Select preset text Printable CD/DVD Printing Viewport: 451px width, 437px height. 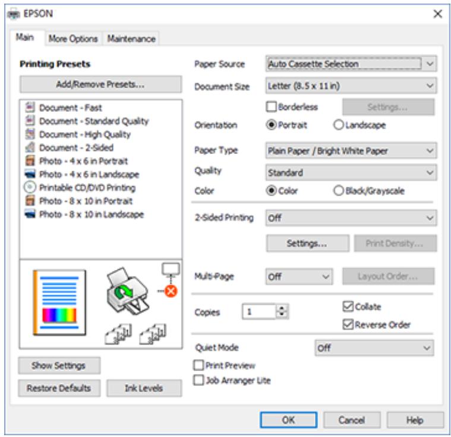87,187
